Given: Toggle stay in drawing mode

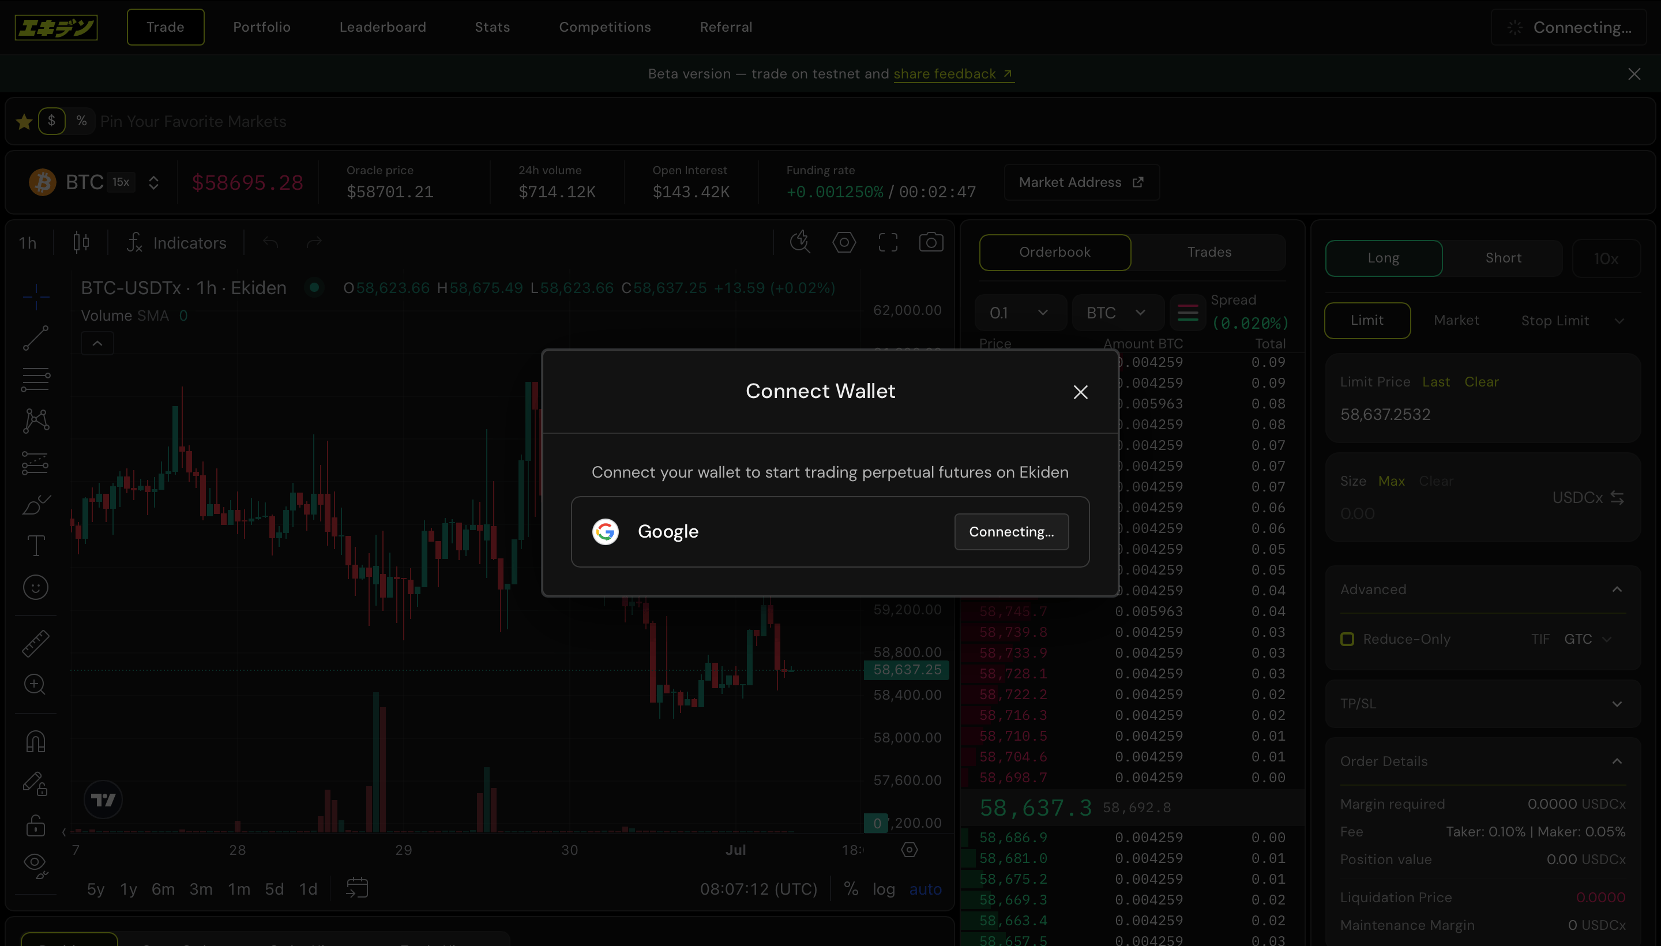Looking at the screenshot, I should click(36, 784).
